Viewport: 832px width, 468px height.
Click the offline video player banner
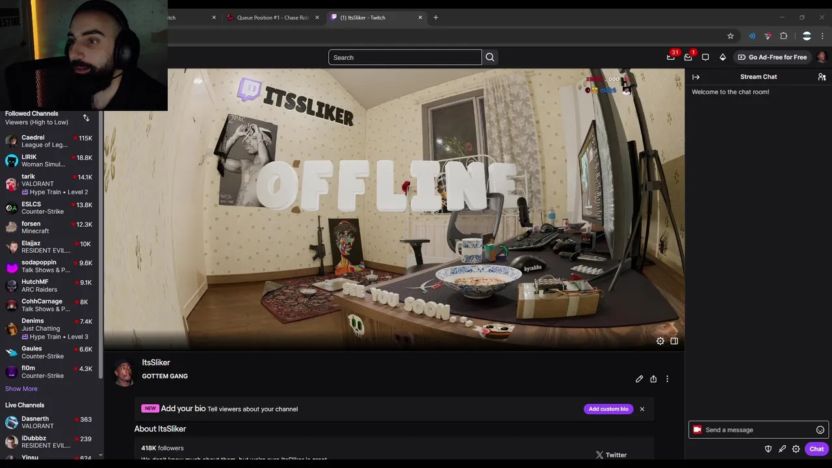(x=394, y=209)
